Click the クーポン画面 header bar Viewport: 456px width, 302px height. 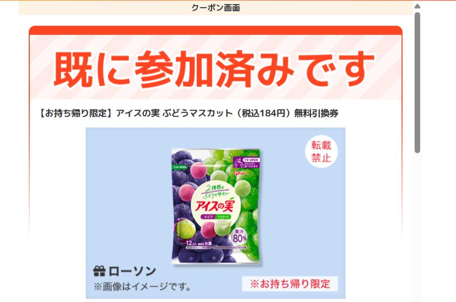[215, 8]
